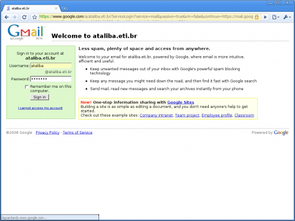Select the ataliba.eti.br browser tab
Viewport: 295px width, 221px height.
pos(31,8)
